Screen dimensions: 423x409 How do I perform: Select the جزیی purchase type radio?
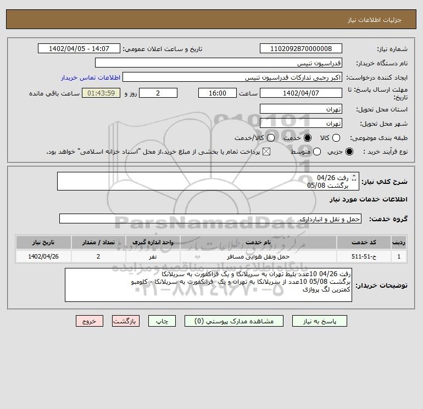(349, 152)
